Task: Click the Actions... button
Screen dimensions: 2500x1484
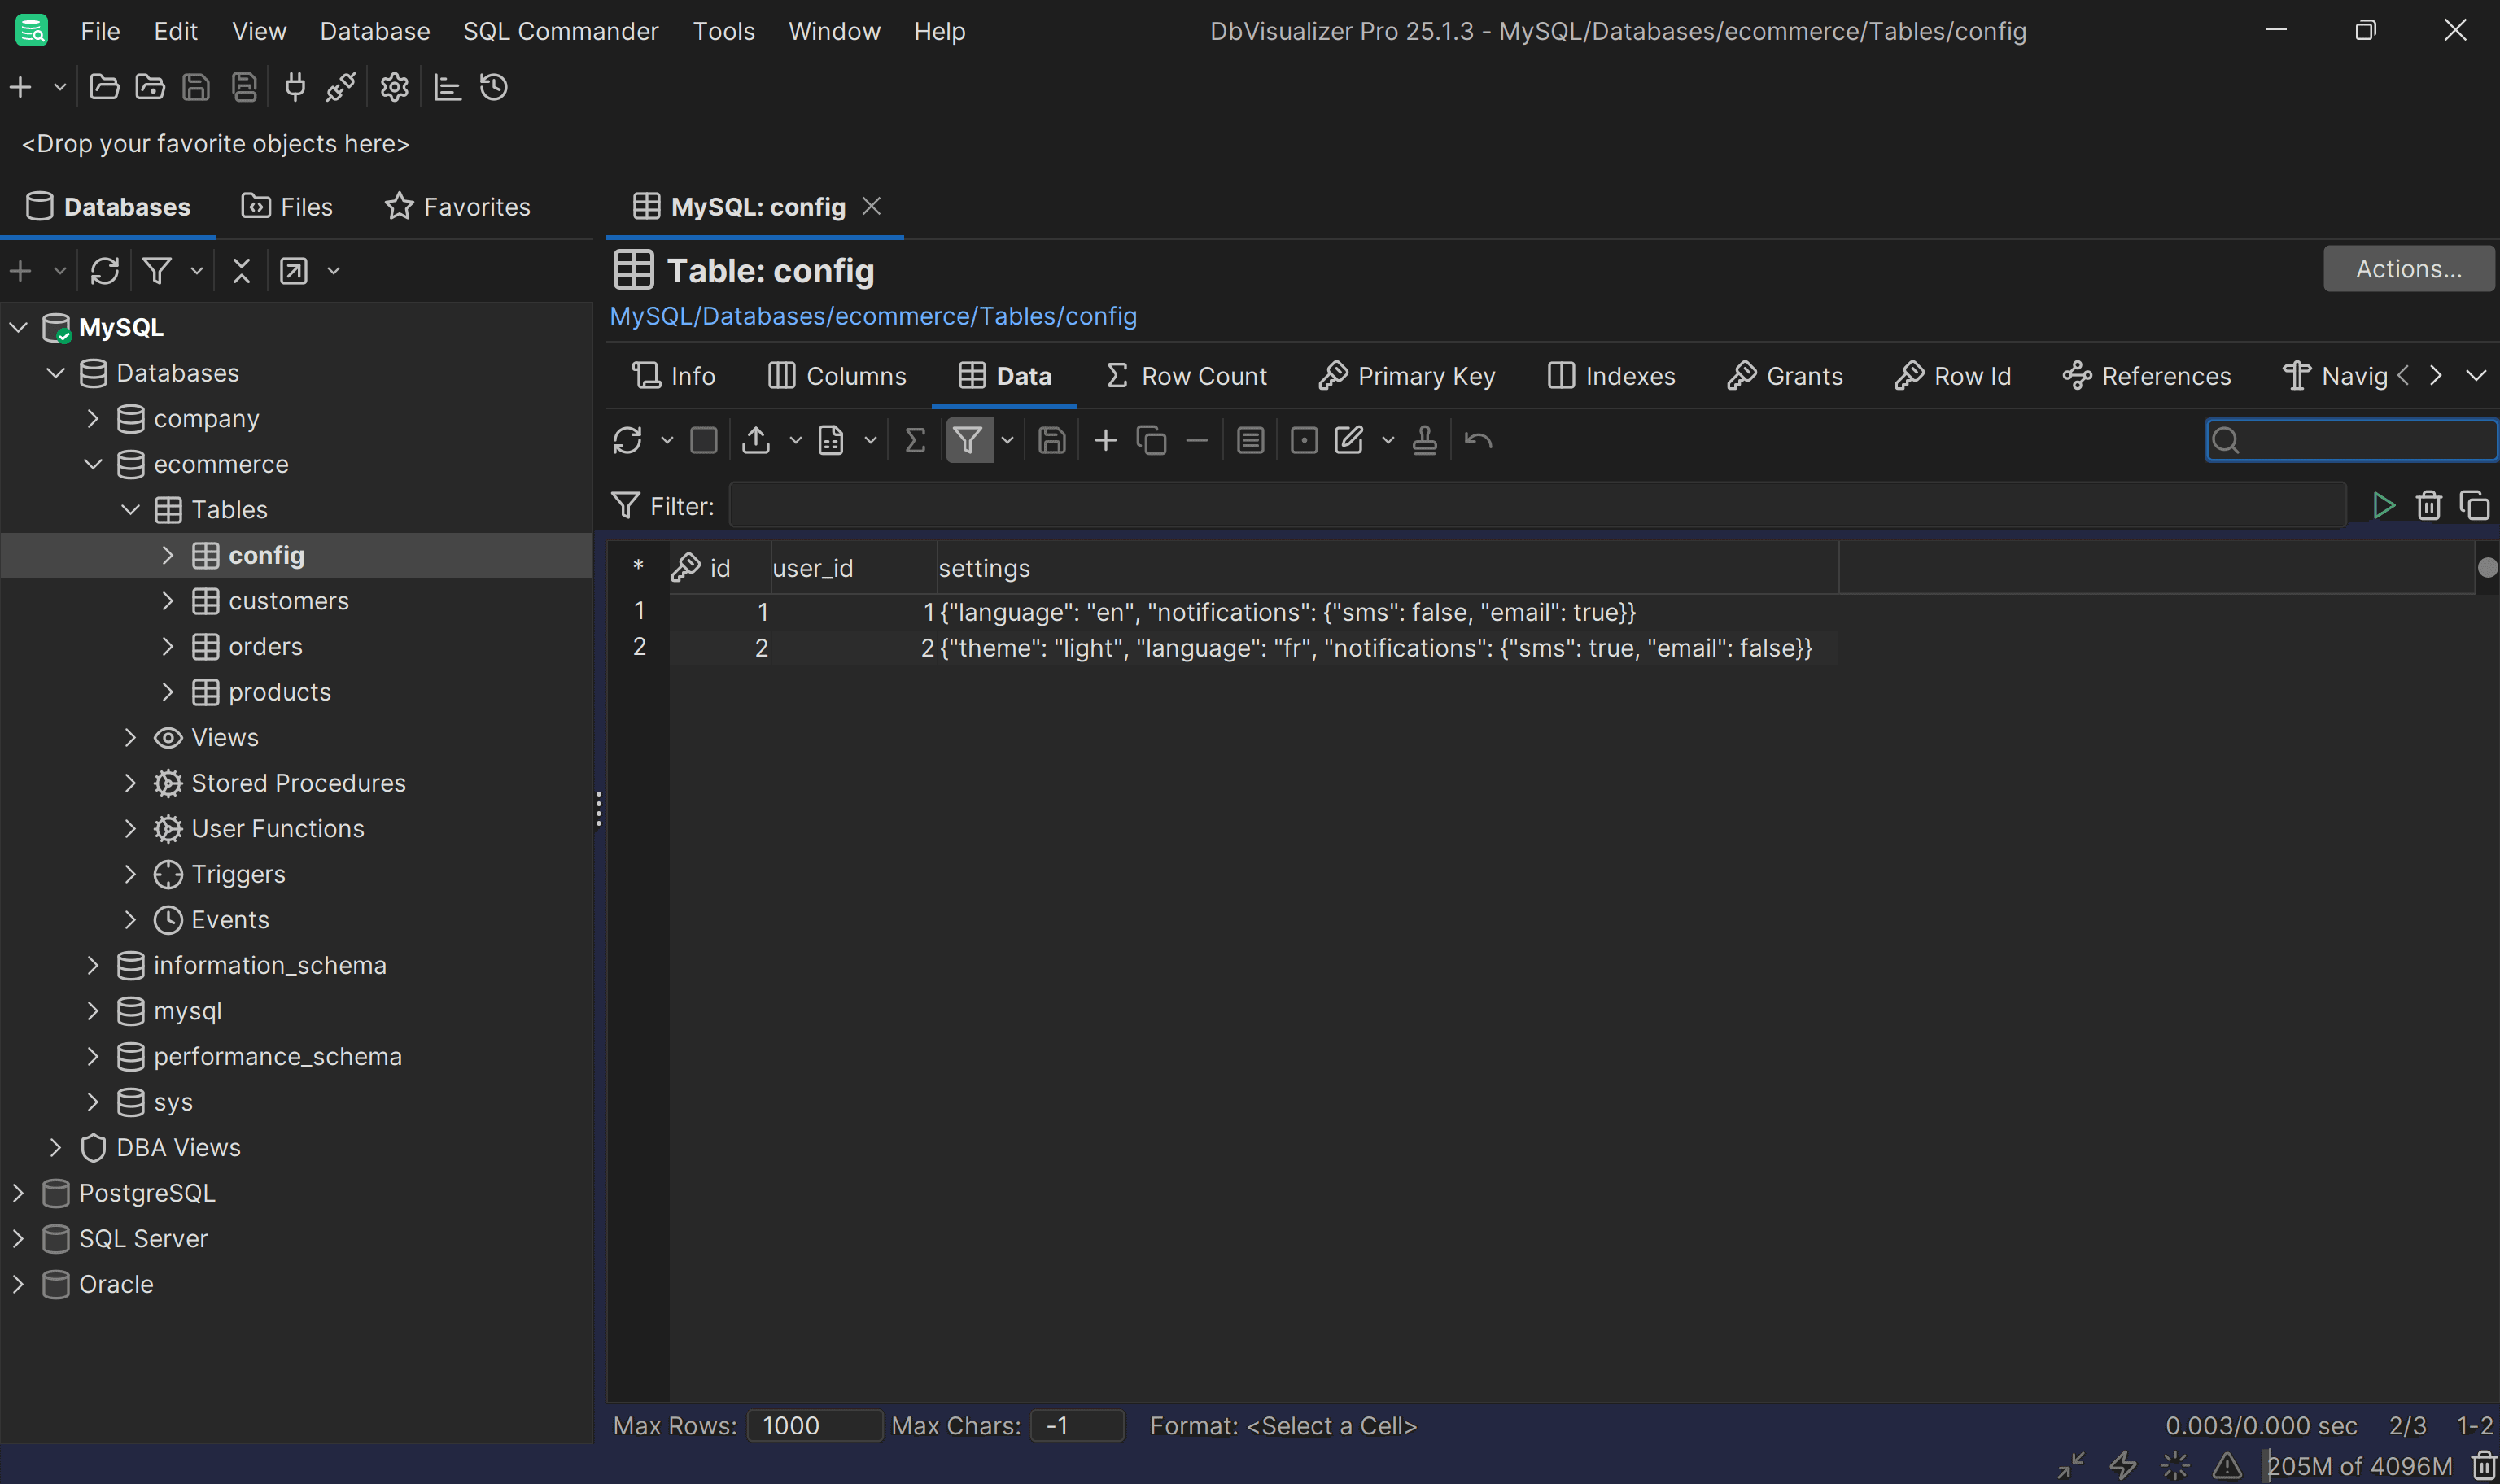Action: click(x=2408, y=269)
